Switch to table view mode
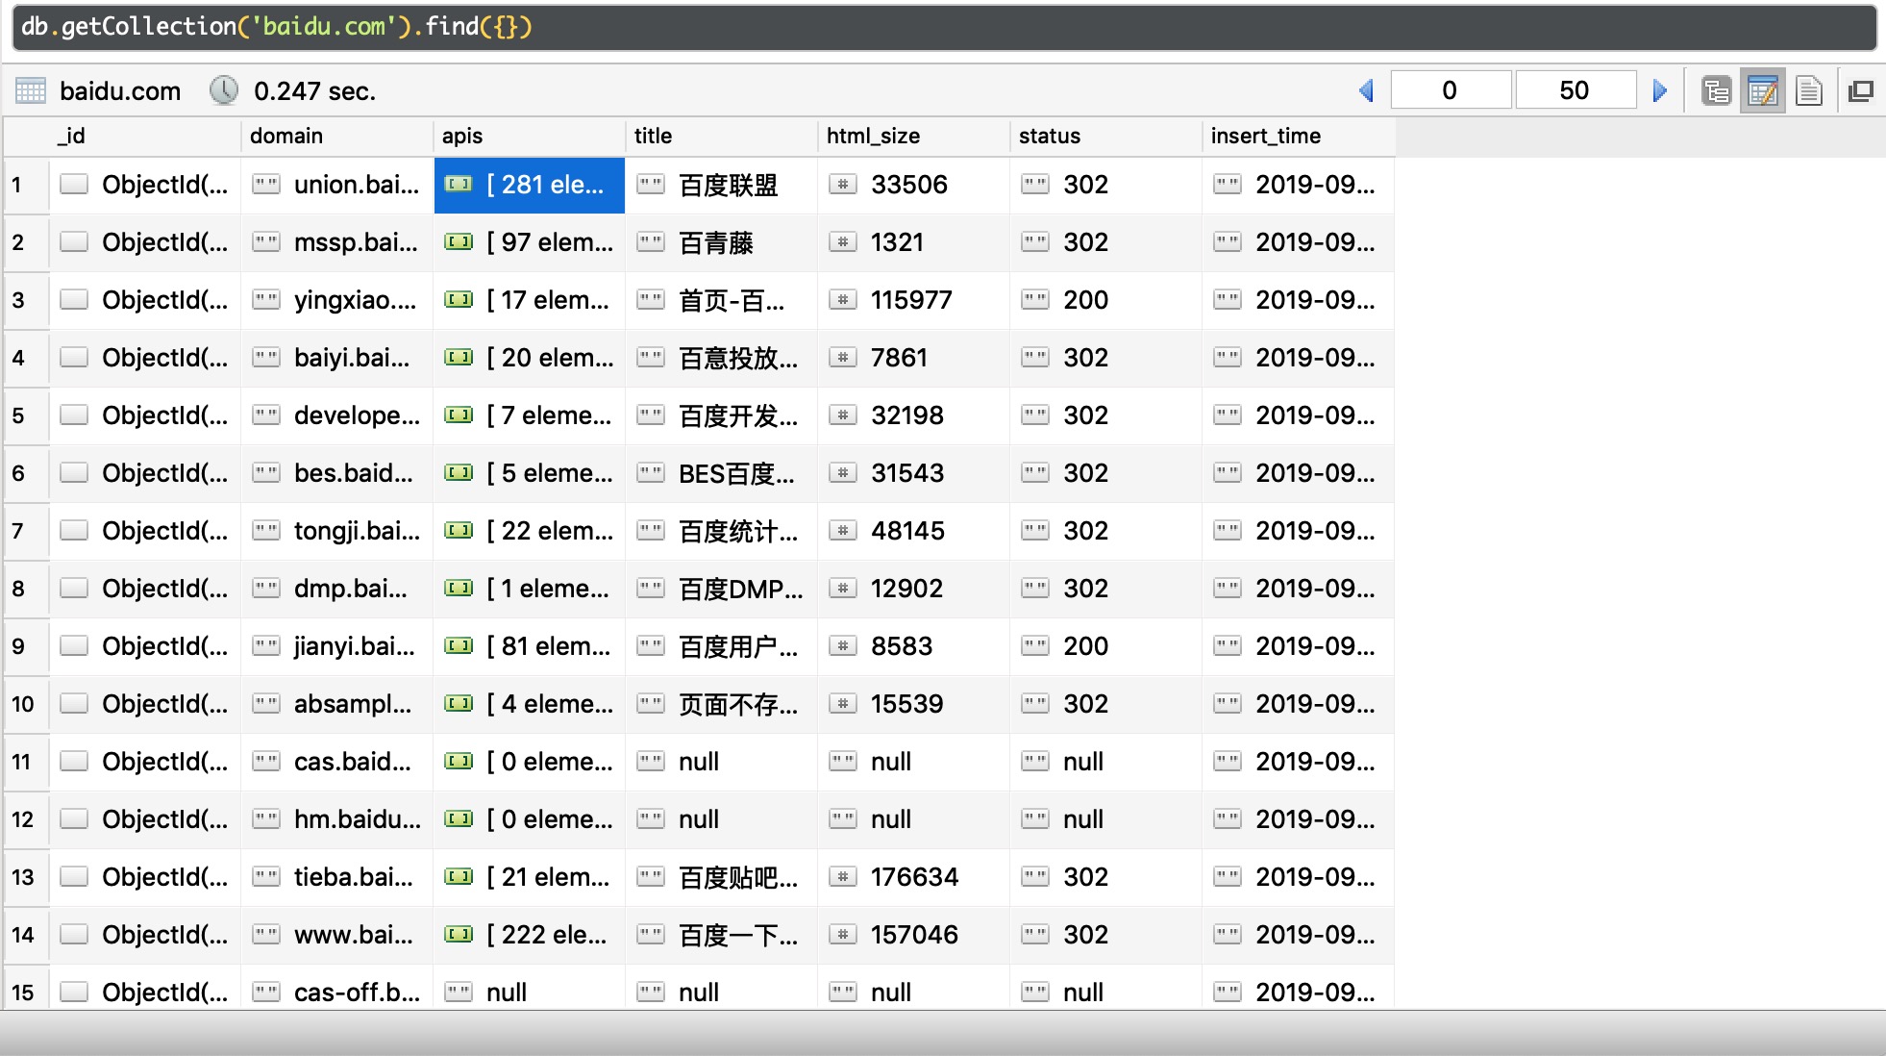The height and width of the screenshot is (1056, 1886). pyautogui.click(x=1762, y=91)
